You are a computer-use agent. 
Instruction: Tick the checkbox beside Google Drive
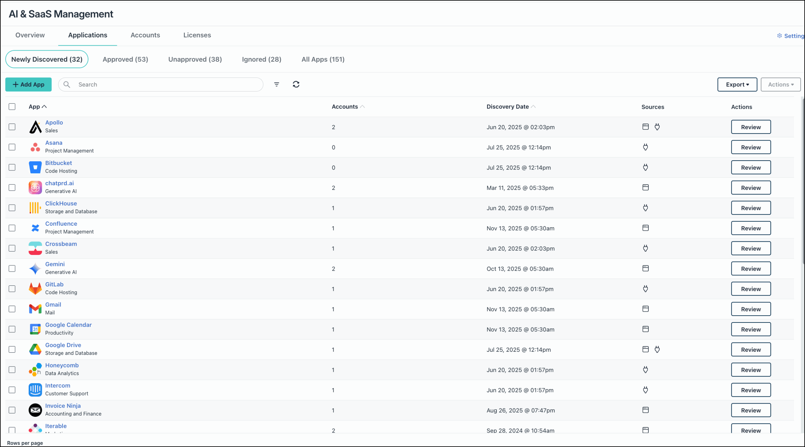point(12,349)
